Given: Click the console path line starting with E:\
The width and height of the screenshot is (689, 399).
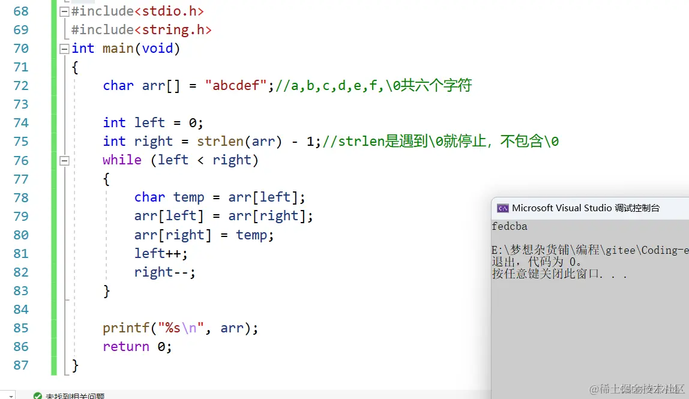Looking at the screenshot, I should pos(590,250).
